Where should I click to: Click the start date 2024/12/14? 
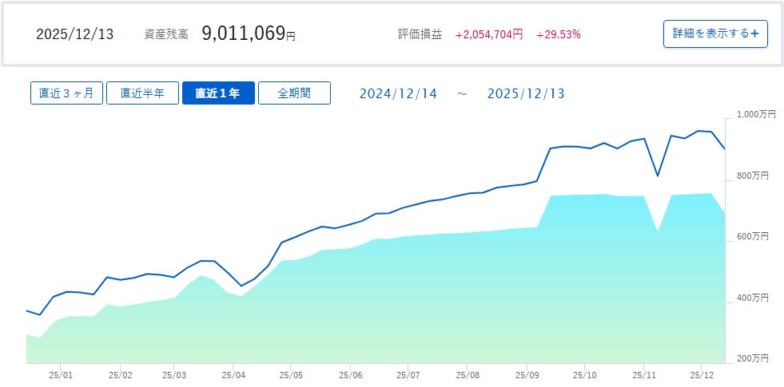(x=398, y=93)
